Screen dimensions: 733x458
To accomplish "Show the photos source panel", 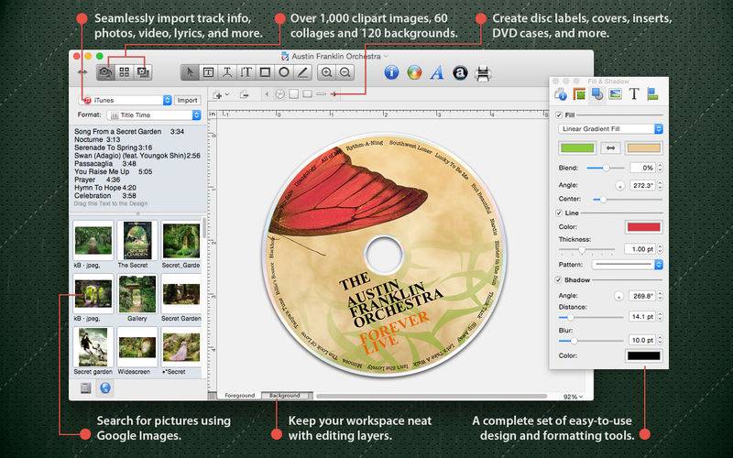I will (105, 72).
